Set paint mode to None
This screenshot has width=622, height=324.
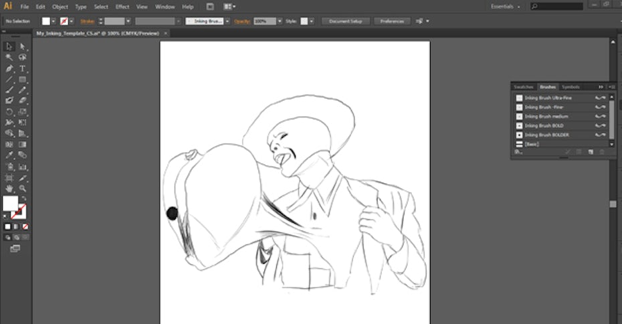click(25, 227)
